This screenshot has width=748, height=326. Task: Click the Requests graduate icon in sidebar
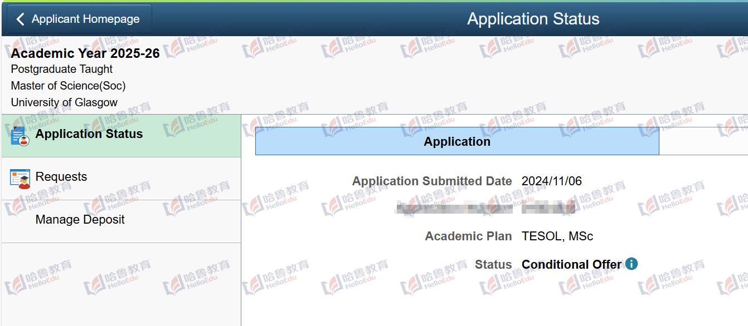pos(20,179)
